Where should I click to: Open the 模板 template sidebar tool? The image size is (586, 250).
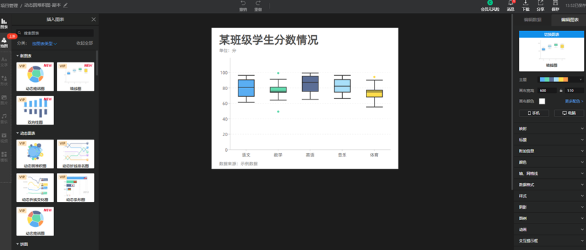4,157
